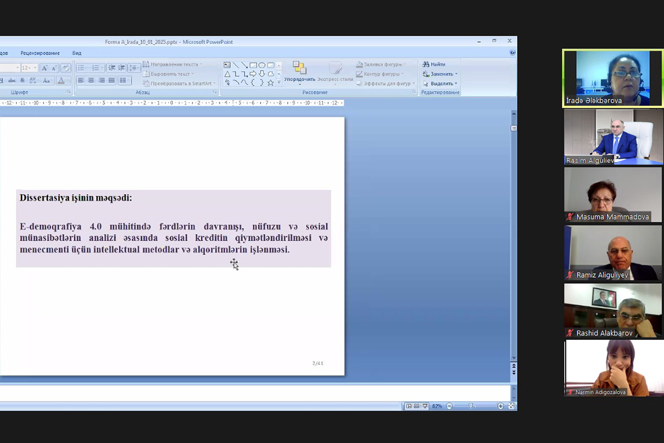Select the Oval shape in gallery
Viewport: 664px width, 443px height.
pos(262,65)
